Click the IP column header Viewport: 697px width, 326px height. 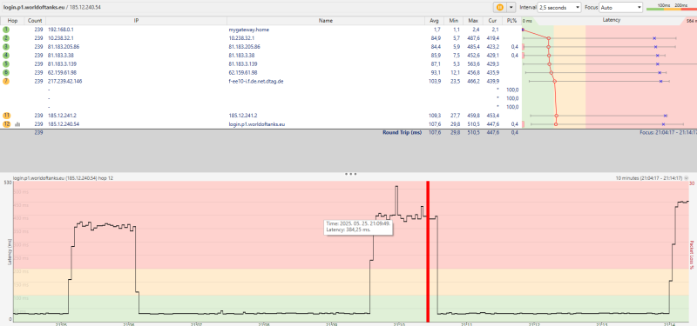coord(137,20)
